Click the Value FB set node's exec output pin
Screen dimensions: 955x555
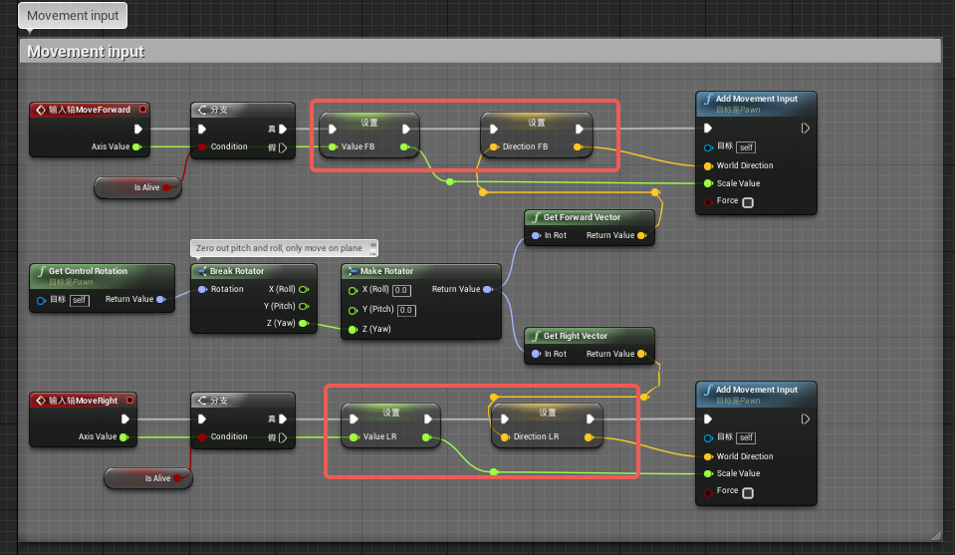[x=406, y=130]
